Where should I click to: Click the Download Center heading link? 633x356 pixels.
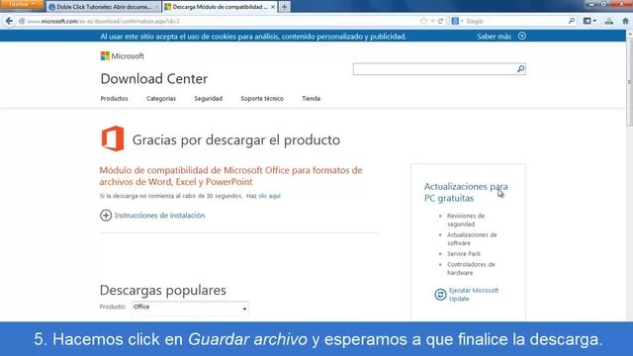click(154, 79)
